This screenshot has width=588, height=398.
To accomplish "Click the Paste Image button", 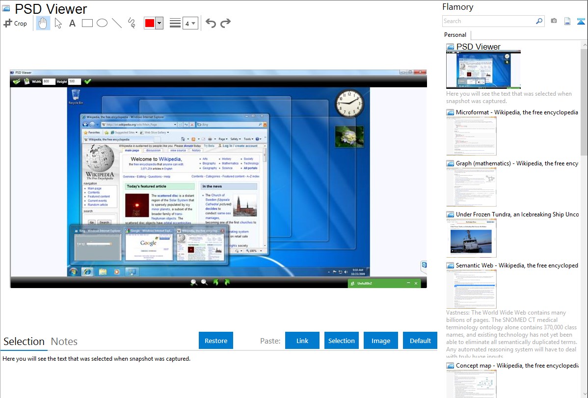I will click(x=380, y=341).
